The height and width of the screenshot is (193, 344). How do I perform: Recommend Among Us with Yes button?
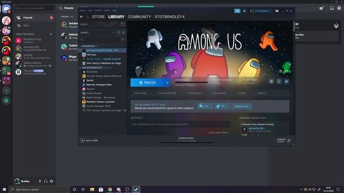click(x=205, y=106)
